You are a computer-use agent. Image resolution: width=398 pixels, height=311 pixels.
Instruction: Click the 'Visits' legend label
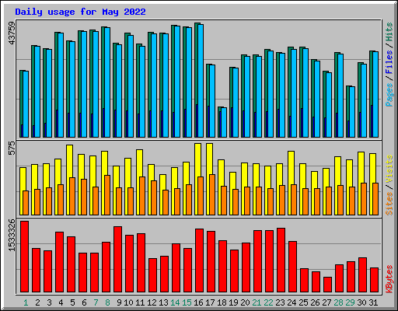(389, 169)
